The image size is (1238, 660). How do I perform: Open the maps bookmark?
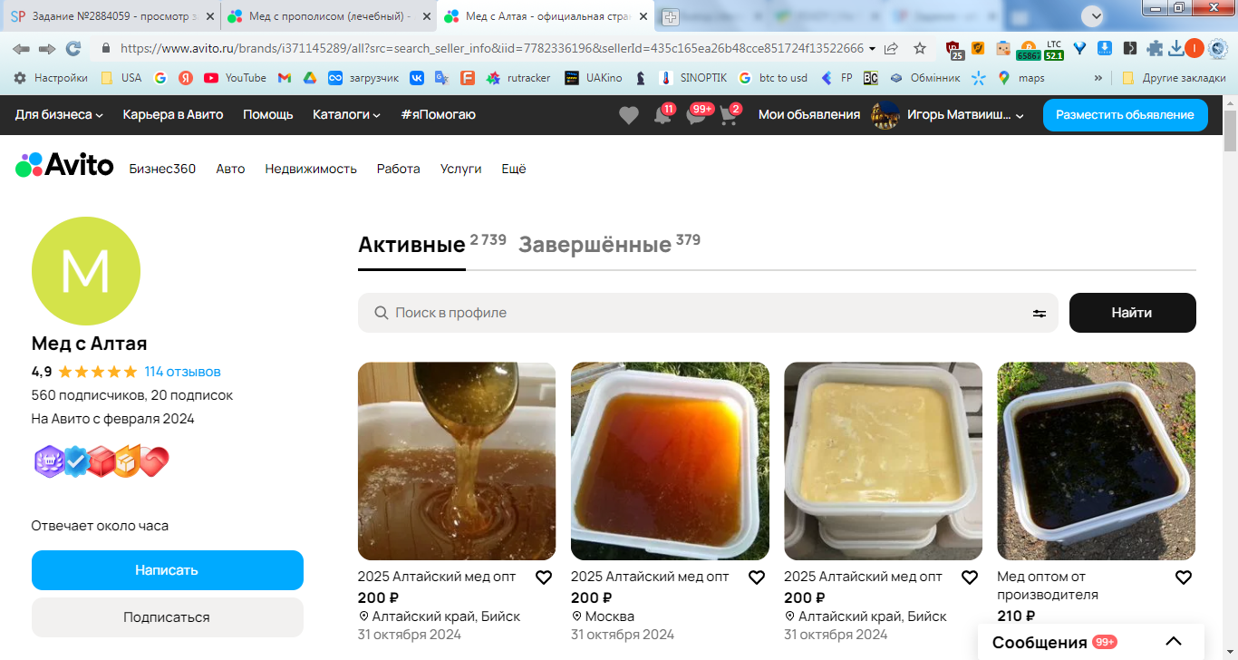[x=1021, y=78]
